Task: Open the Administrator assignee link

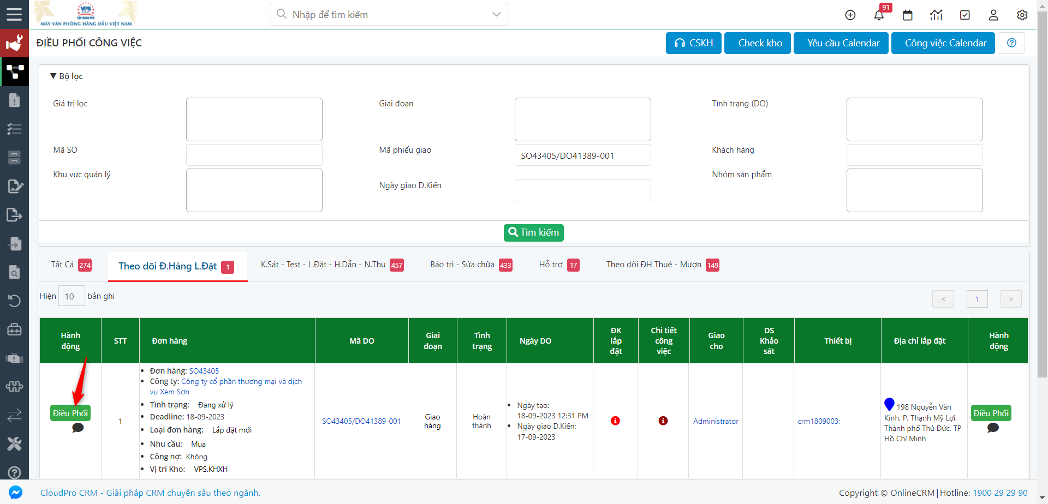Action: tap(716, 421)
